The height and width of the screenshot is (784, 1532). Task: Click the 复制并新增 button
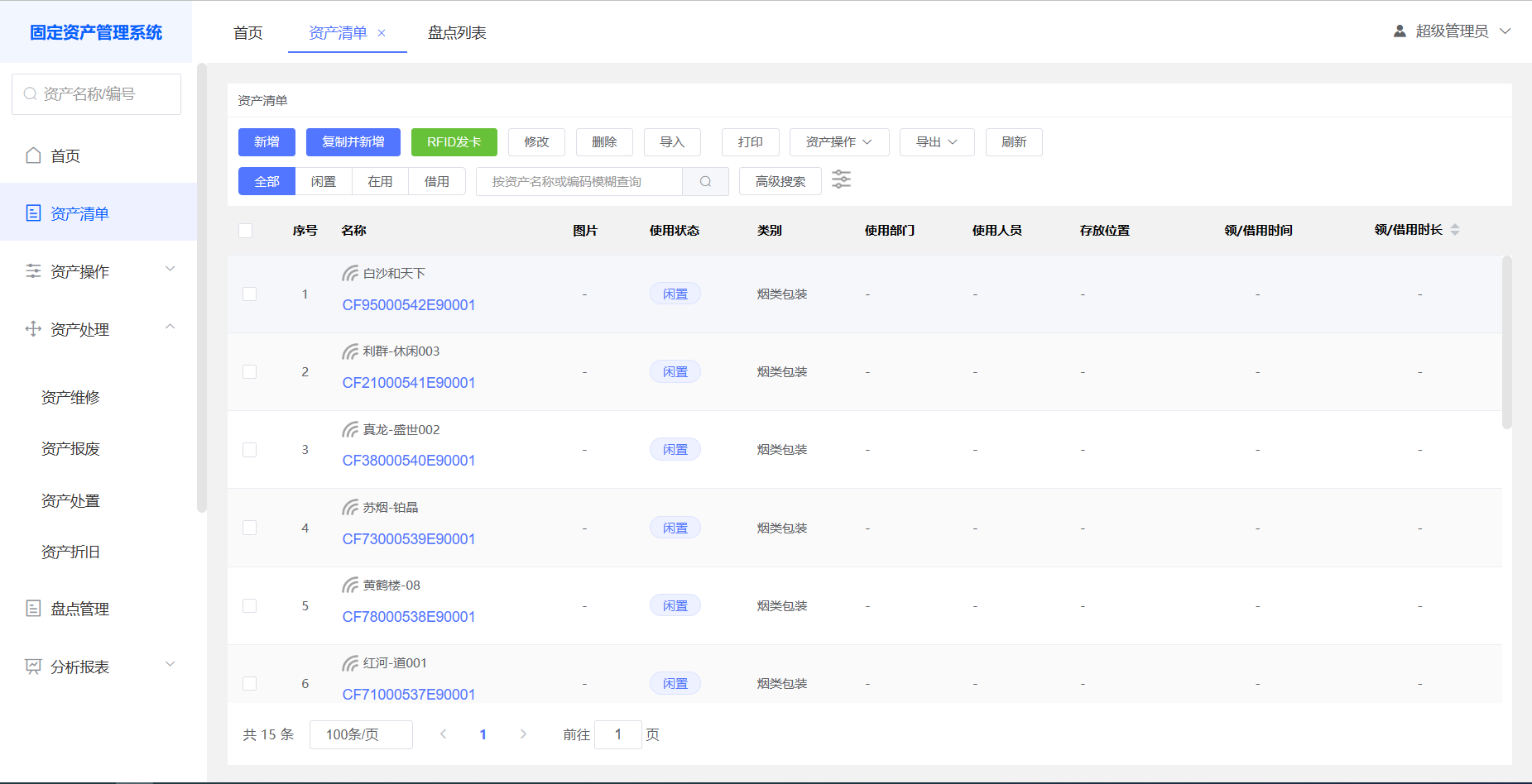pos(353,142)
